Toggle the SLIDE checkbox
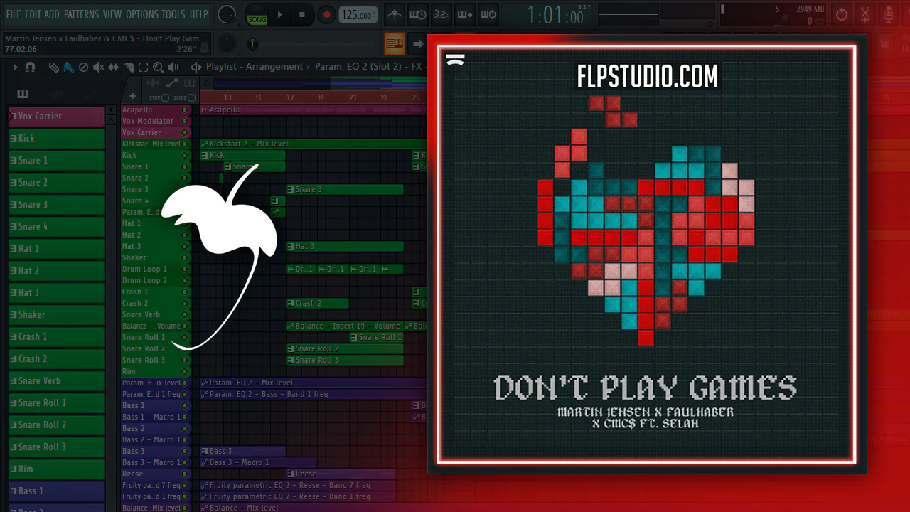Screen dimensions: 910x512 click(x=191, y=97)
